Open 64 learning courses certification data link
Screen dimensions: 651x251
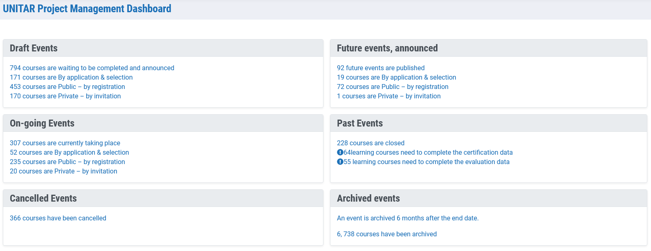tap(428, 152)
